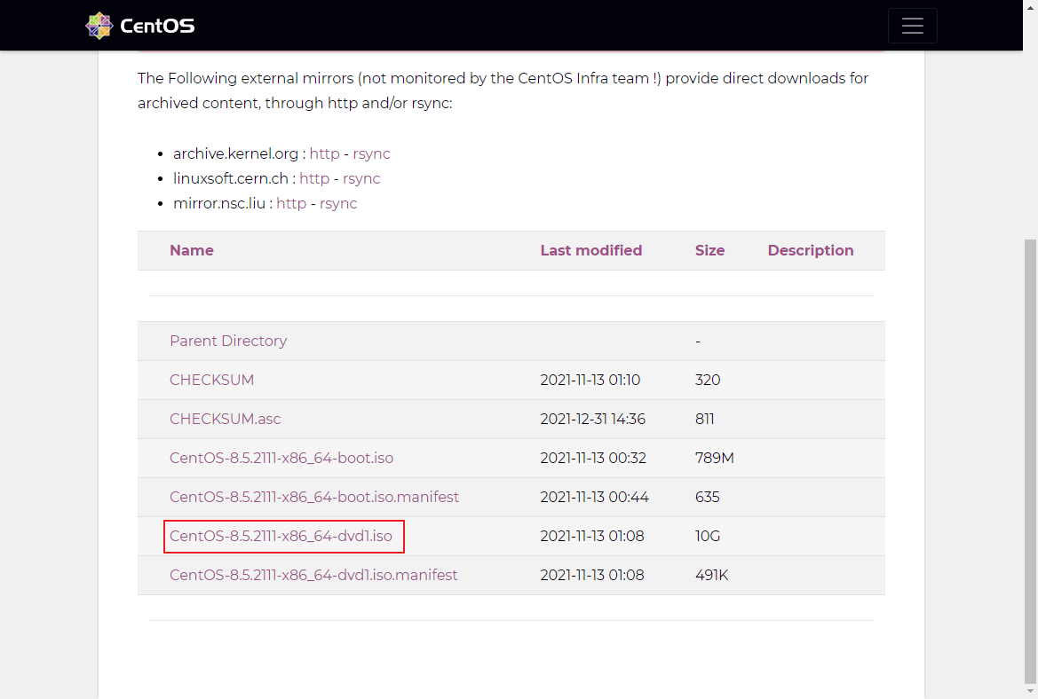Viewport: 1038px width, 699px height.
Task: Click the page vertical scrollbar thumb
Action: click(x=1030, y=461)
